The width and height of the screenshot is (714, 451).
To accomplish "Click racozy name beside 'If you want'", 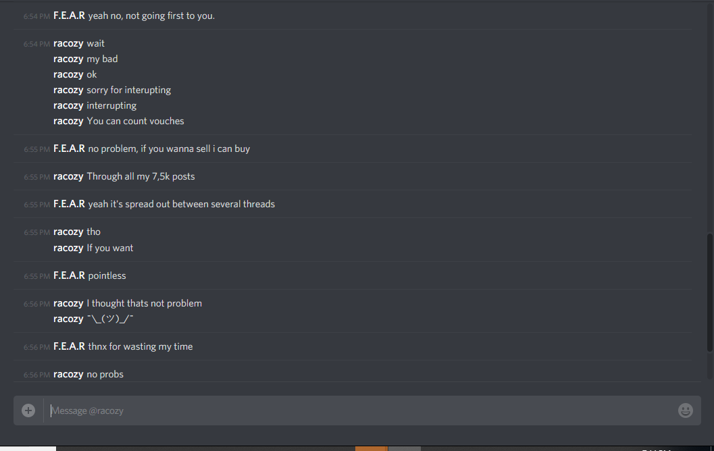I will (x=68, y=248).
